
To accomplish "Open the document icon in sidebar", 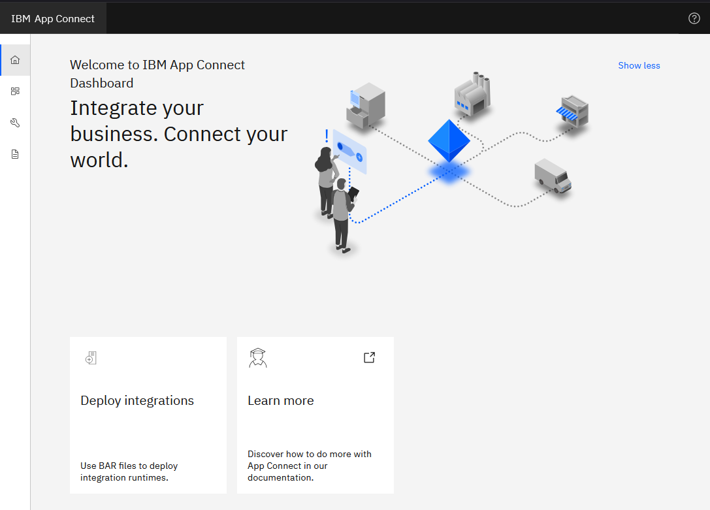I will [x=15, y=154].
